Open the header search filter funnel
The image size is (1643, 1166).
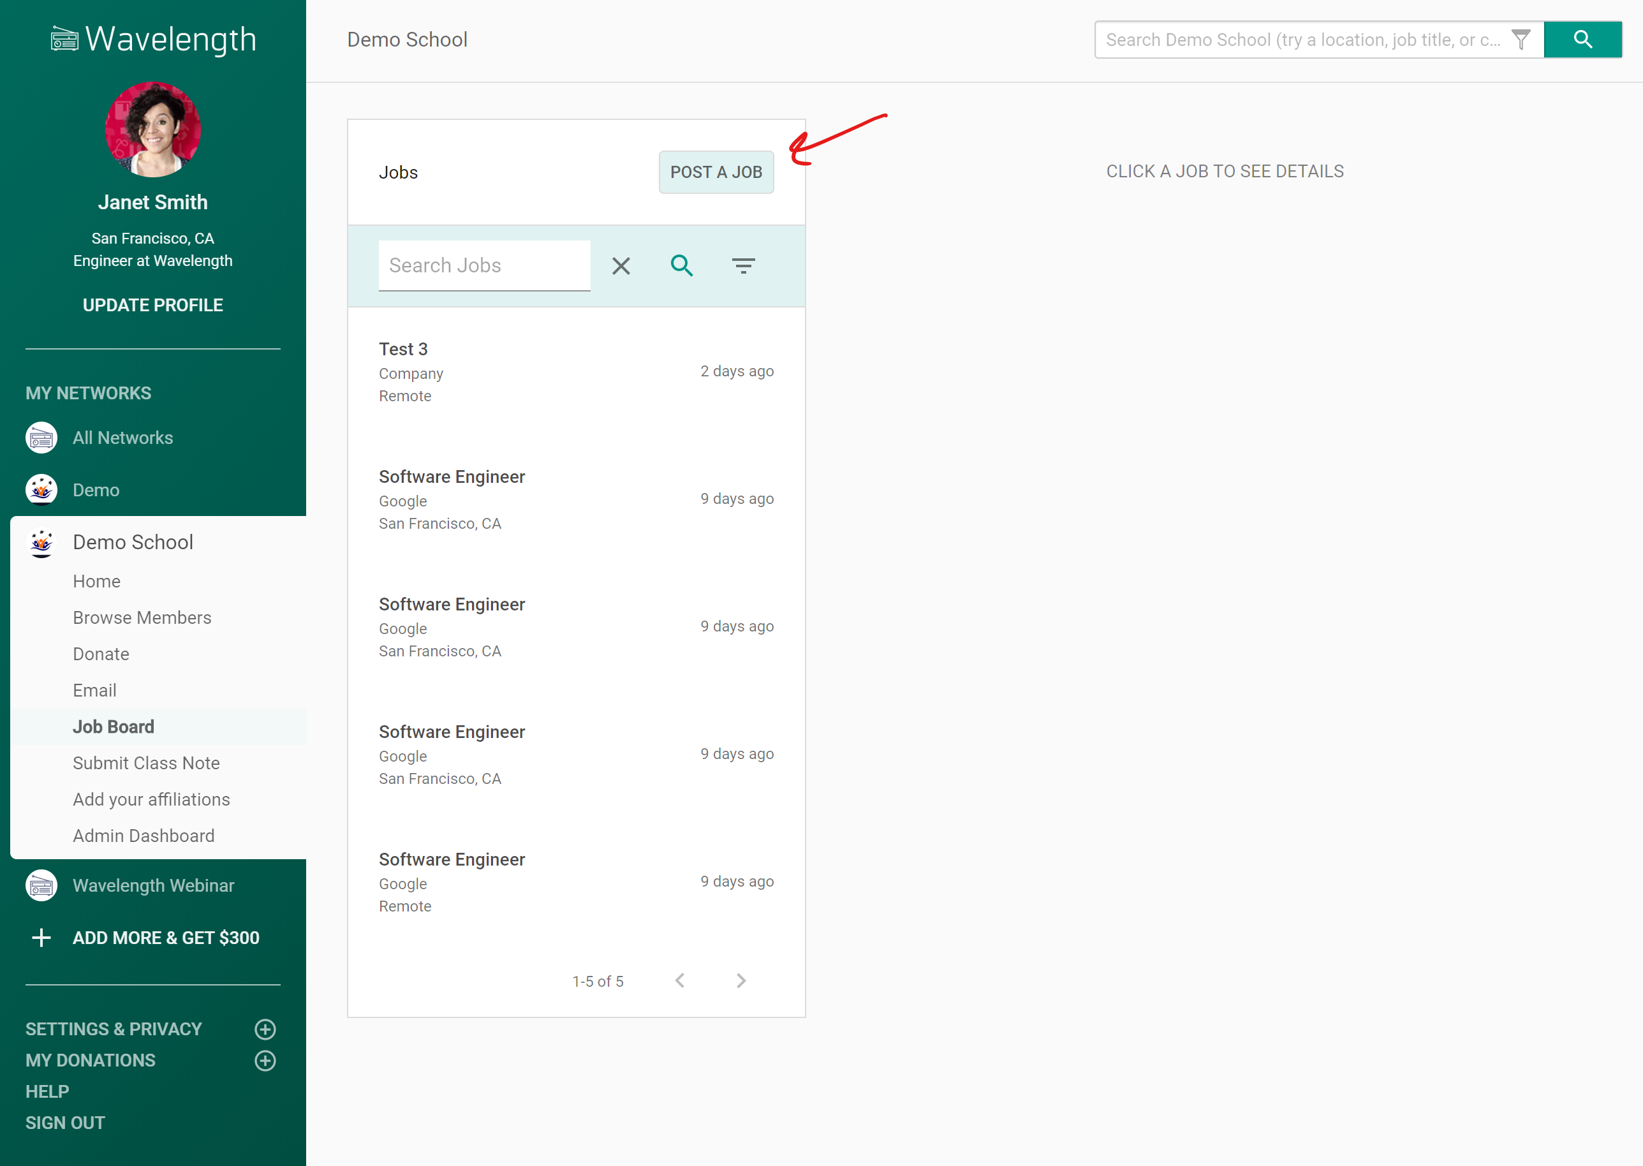pos(1521,40)
